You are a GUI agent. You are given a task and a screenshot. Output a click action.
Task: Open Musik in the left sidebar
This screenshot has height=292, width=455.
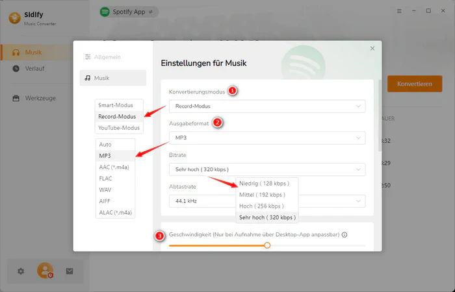36,53
